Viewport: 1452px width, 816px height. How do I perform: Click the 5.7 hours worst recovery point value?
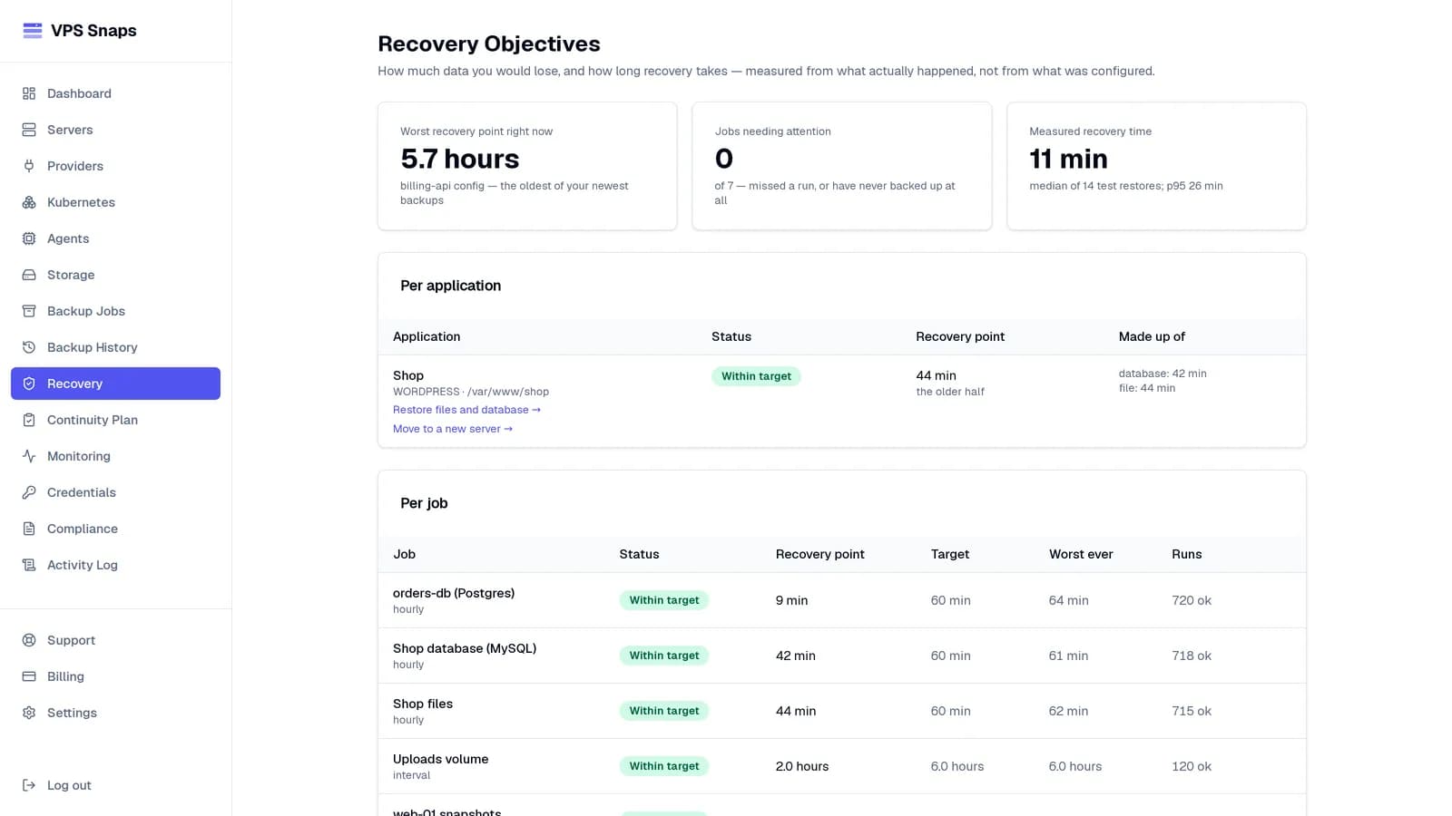(460, 159)
